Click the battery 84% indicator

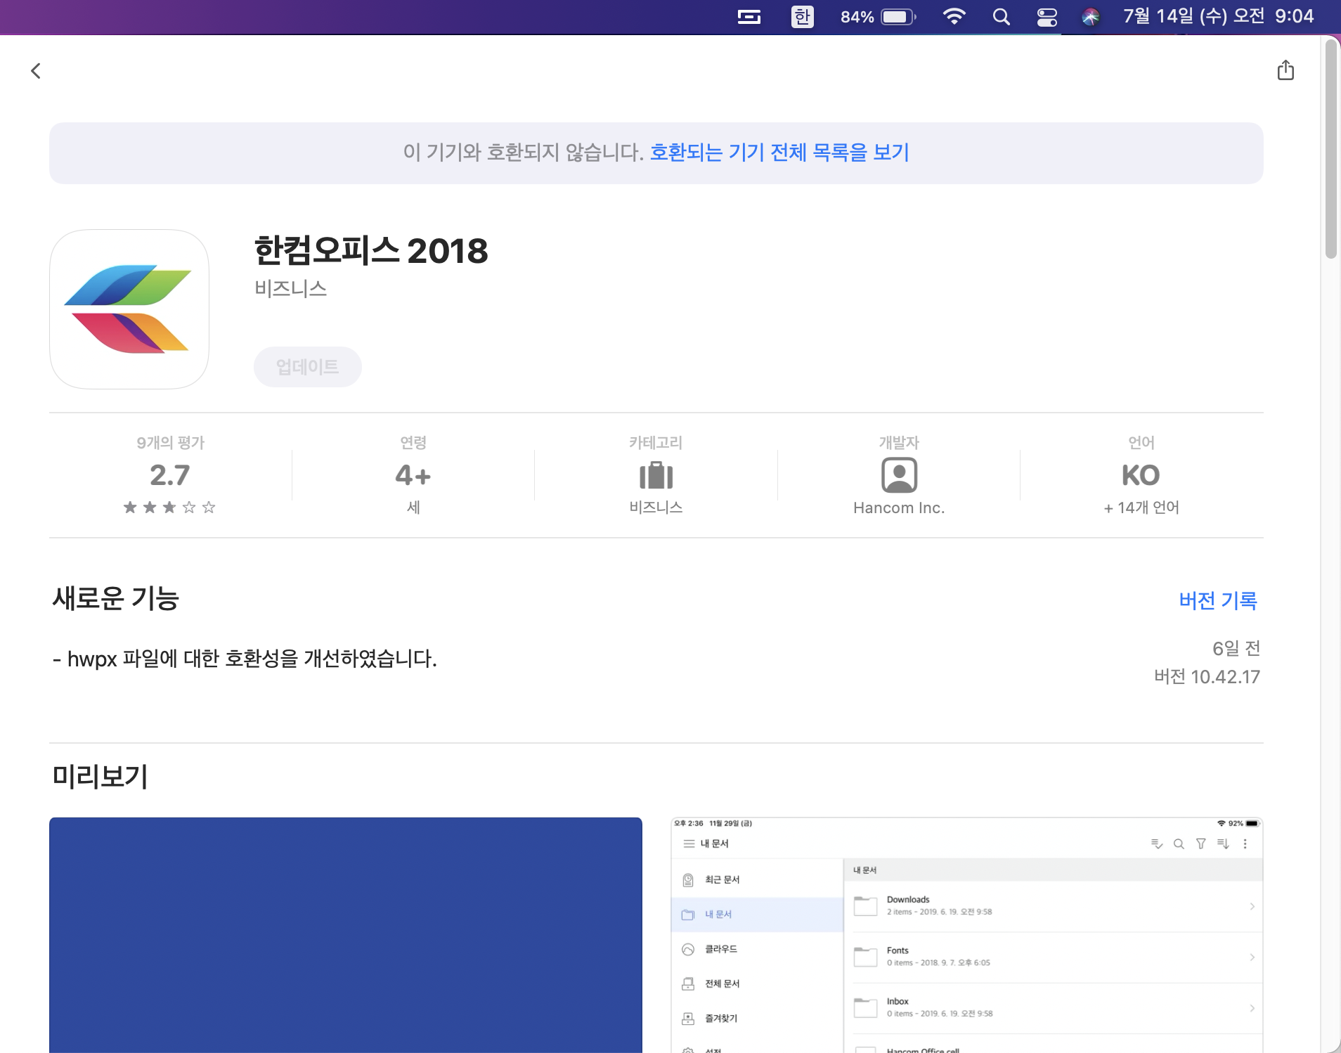(x=878, y=17)
